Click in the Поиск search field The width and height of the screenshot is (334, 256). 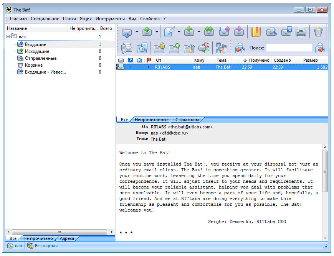point(289,48)
